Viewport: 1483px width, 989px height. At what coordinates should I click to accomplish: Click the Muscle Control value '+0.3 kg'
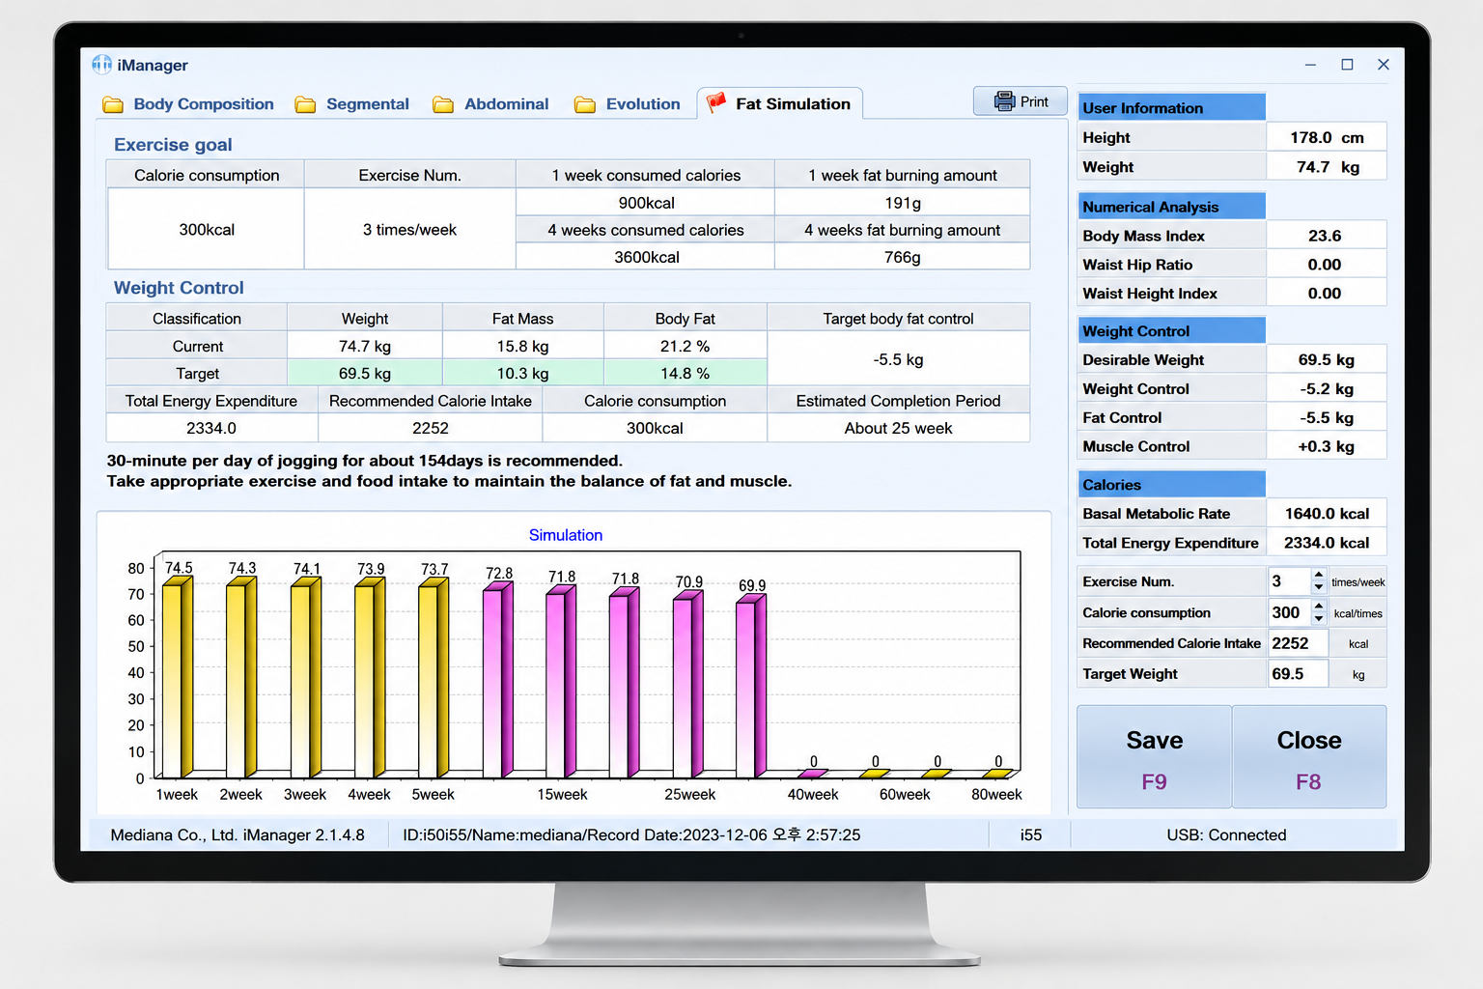point(1327,446)
